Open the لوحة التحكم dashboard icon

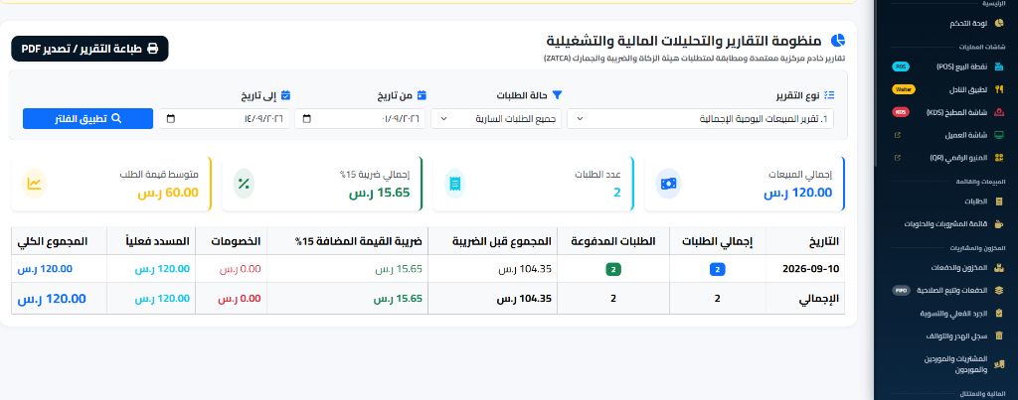point(998,24)
